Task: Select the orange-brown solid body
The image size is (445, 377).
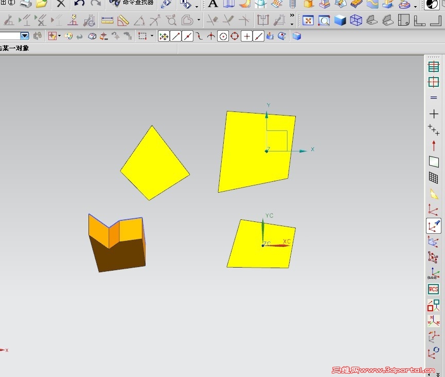Action: coord(117,243)
